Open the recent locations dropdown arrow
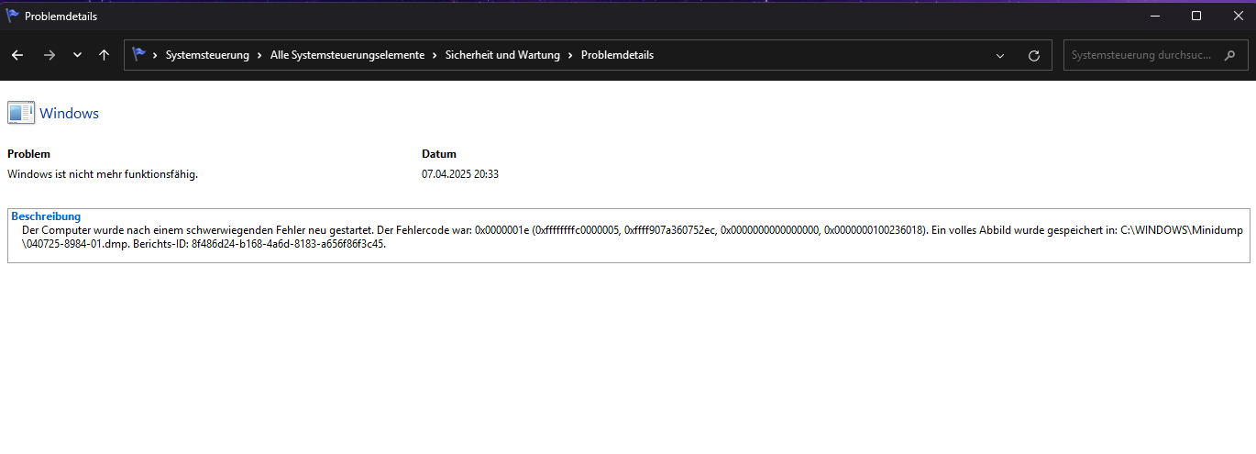 coord(77,55)
